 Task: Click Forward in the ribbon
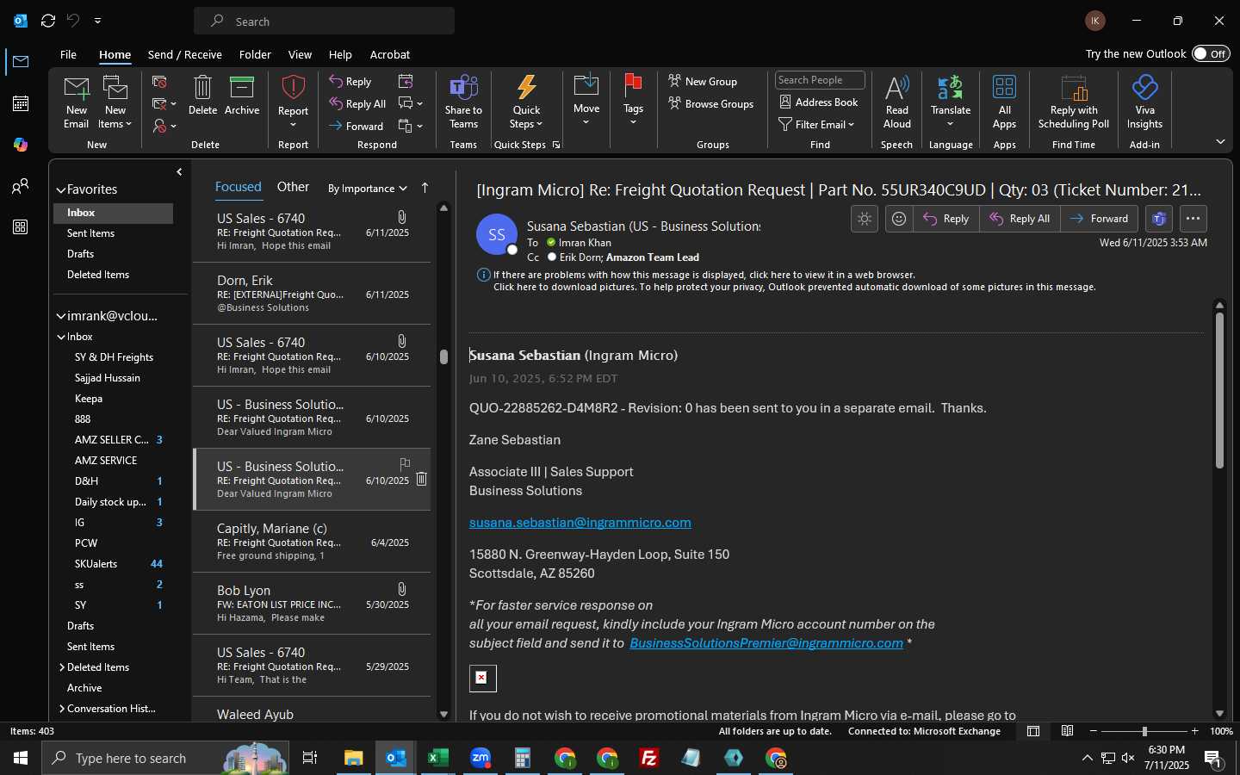coord(356,127)
